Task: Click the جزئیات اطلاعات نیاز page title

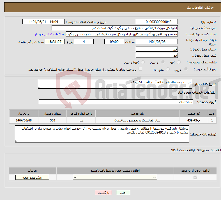Action: click(x=200, y=8)
